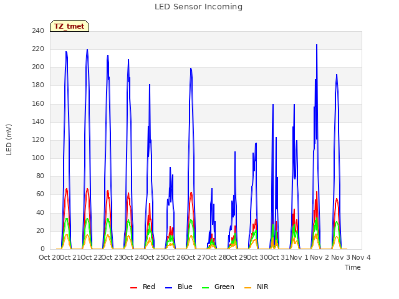Click the blue peak above Oct 22
Image resolution: width=399 pixels, height=299 pixels.
[x=87, y=50]
